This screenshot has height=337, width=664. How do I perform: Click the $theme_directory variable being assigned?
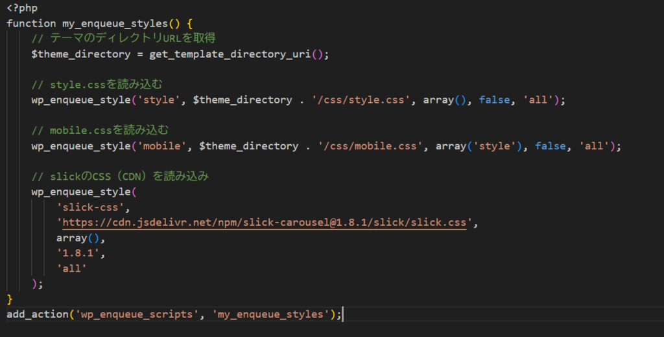pyautogui.click(x=80, y=54)
